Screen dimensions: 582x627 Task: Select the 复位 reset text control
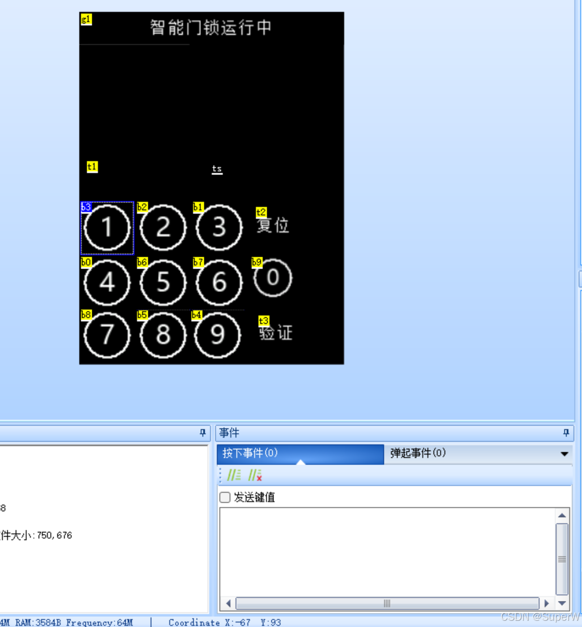[273, 225]
